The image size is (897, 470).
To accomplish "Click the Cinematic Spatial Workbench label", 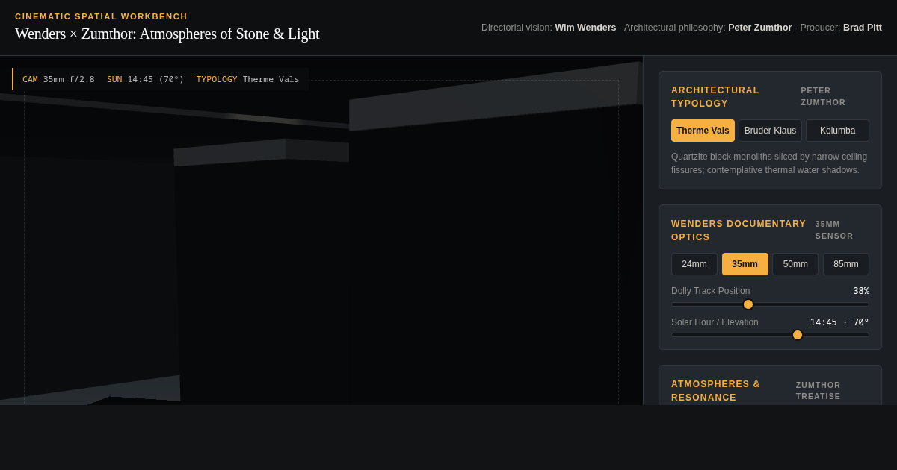I will click(x=101, y=16).
